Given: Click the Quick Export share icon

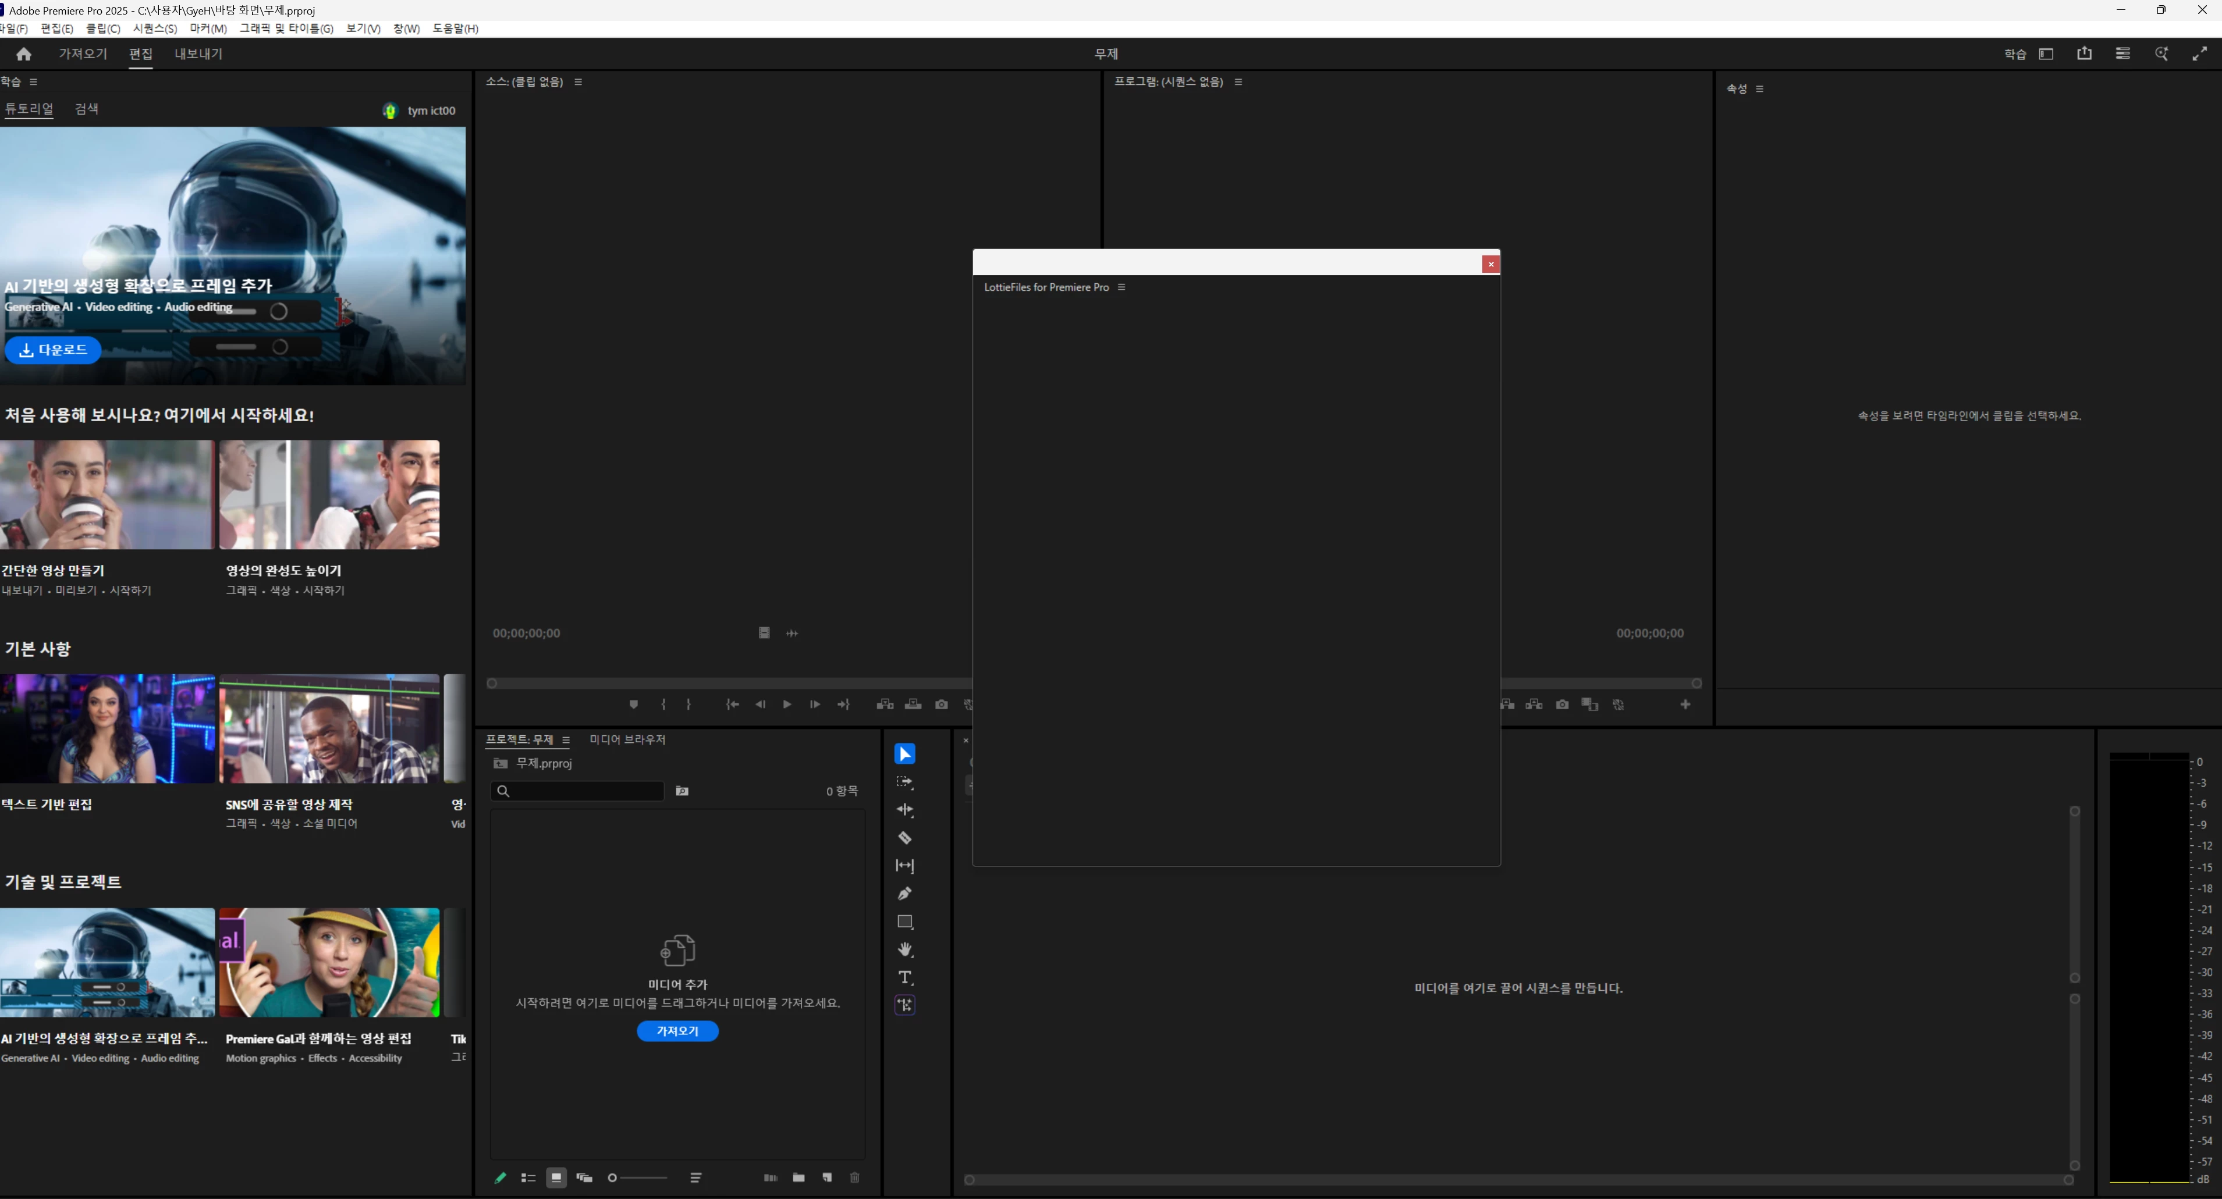Looking at the screenshot, I should (x=2085, y=54).
